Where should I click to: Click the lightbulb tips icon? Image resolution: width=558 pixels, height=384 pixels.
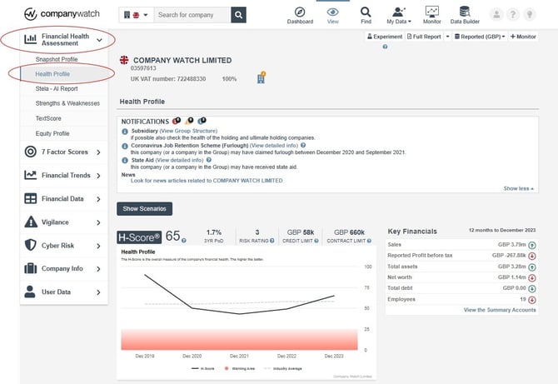pyautogui.click(x=530, y=15)
